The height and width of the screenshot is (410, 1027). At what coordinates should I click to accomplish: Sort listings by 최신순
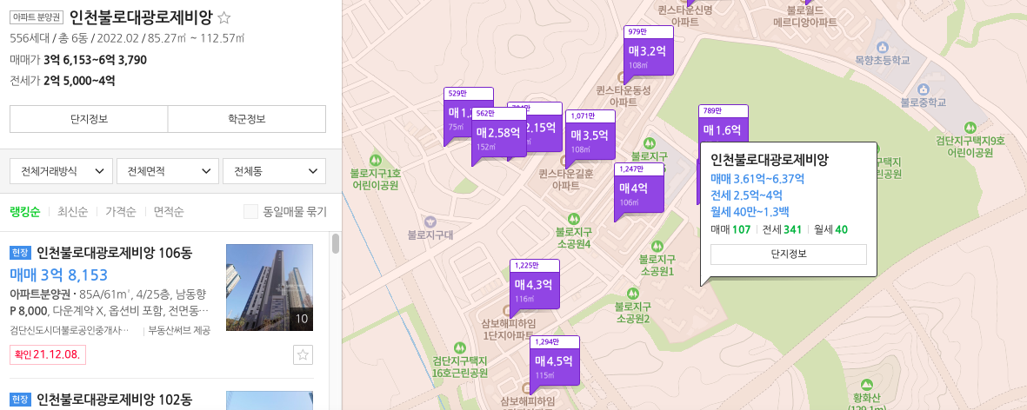(73, 212)
